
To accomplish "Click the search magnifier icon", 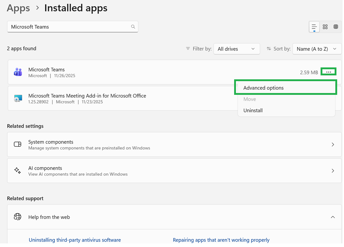I will pos(133,27).
